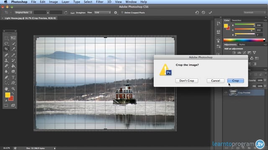
Task: Open the Photoshop application menu
Action: tap(19, 2)
